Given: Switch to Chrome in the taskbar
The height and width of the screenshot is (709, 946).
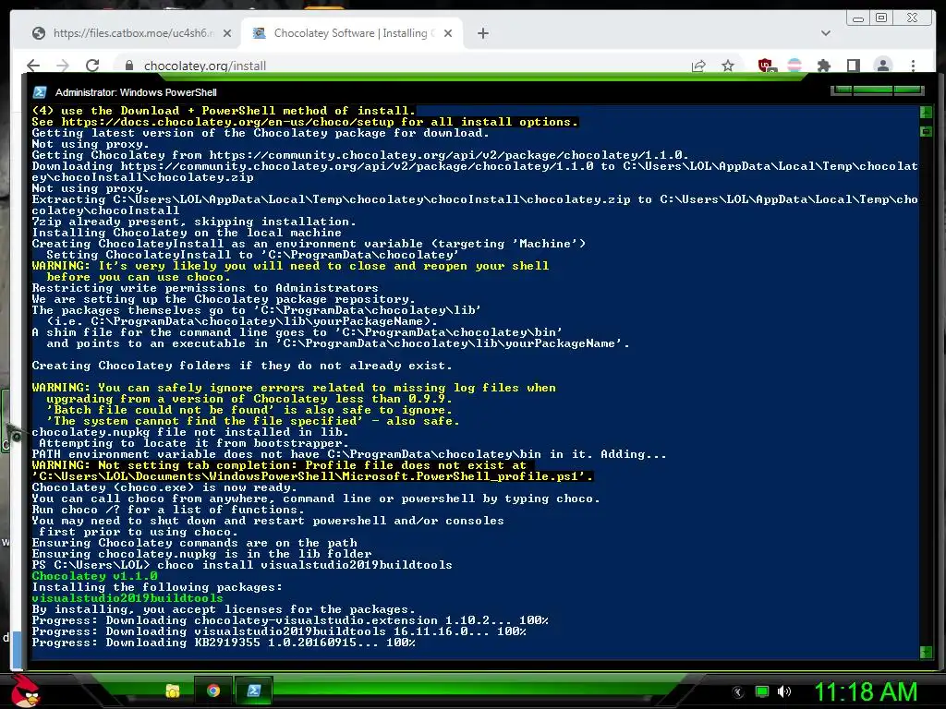Looking at the screenshot, I should click(x=213, y=691).
